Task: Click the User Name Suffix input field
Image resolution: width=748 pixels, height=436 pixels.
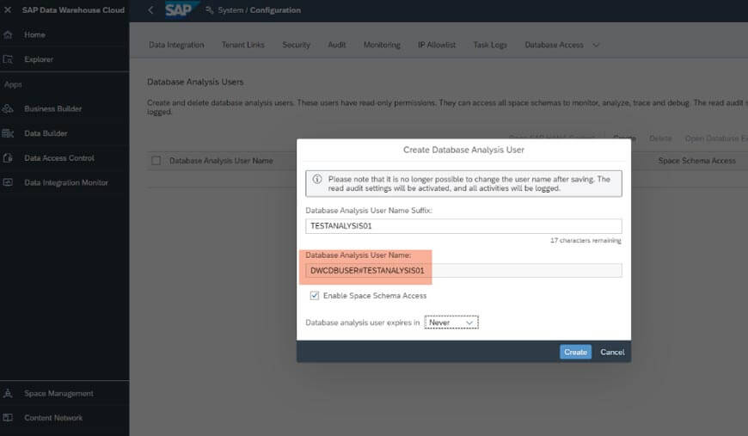Action: coord(463,226)
